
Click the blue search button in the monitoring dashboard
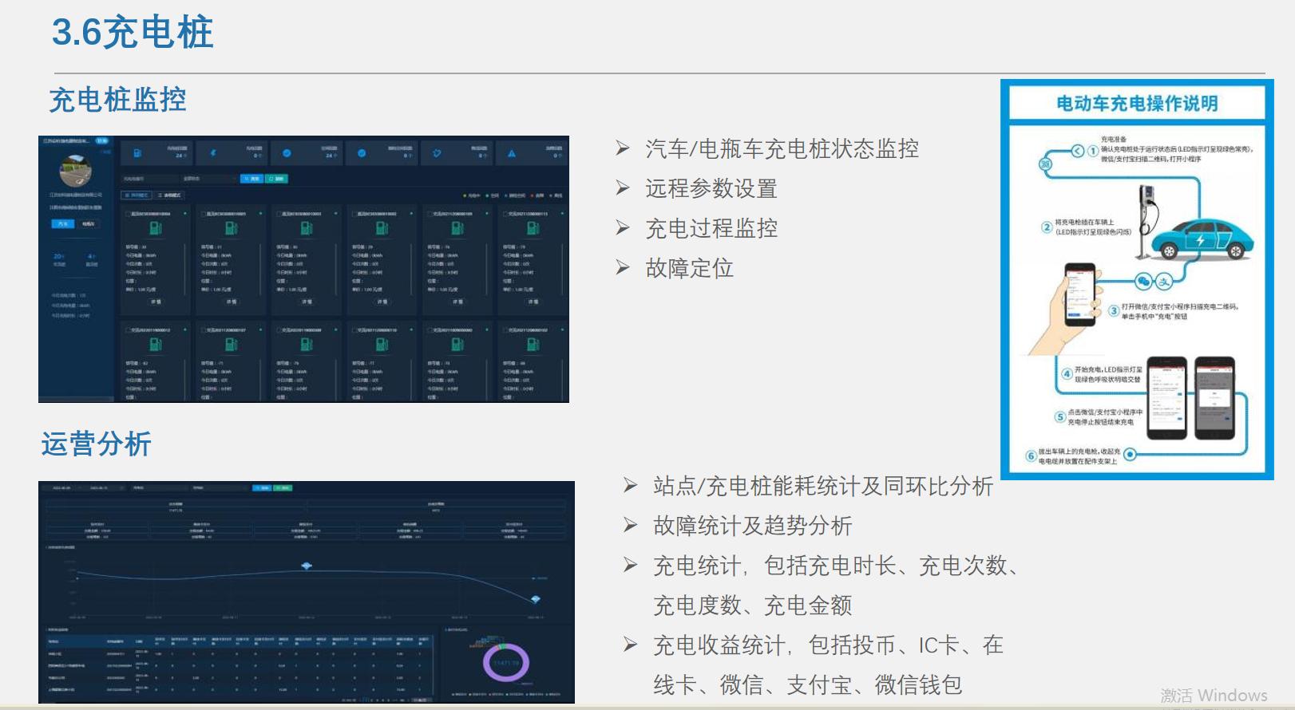[x=251, y=179]
